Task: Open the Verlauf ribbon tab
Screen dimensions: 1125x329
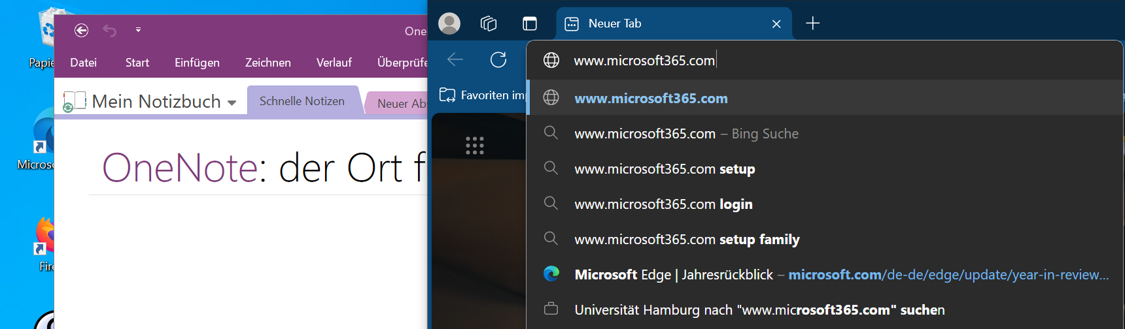Action: pos(334,63)
